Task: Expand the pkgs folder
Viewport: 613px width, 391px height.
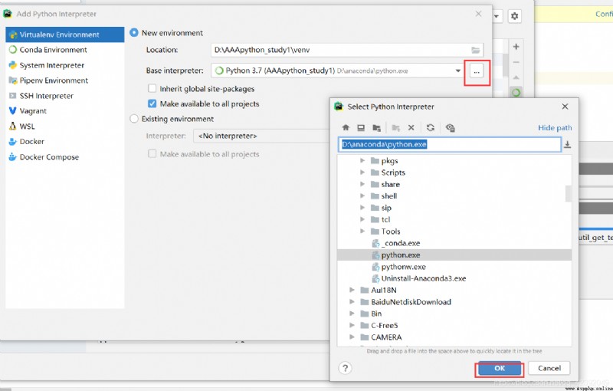Action: point(362,161)
